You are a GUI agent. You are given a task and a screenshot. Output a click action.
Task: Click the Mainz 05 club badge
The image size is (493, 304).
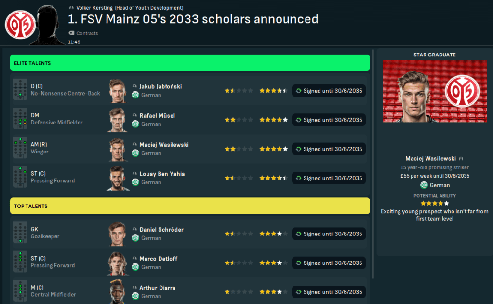[x=19, y=25]
